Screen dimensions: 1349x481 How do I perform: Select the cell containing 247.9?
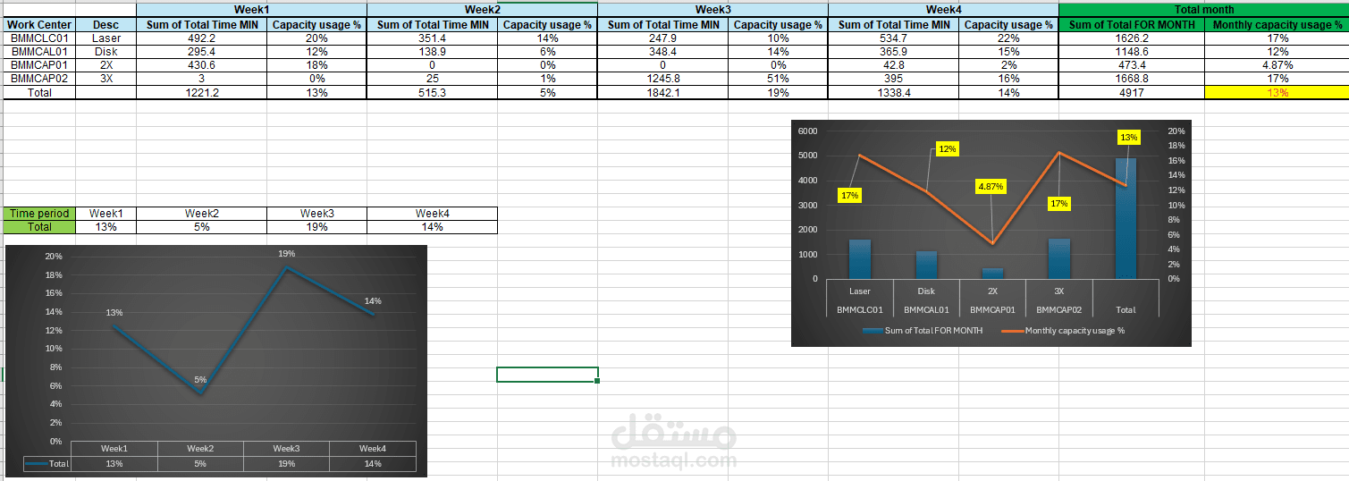662,38
